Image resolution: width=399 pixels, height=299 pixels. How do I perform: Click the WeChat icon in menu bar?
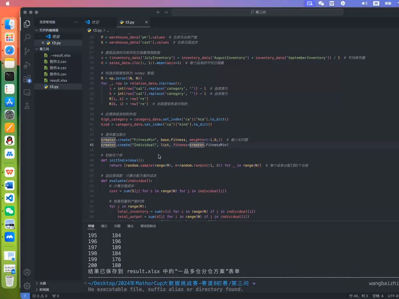point(321,3)
